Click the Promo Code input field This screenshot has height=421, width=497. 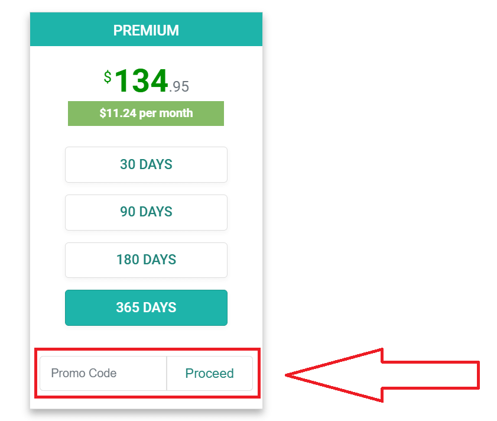(x=103, y=373)
